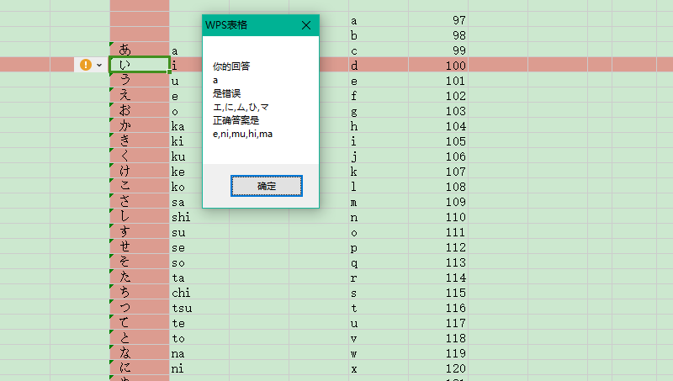Open the error warning dropdown arrow
This screenshot has width=673, height=381.
point(99,66)
